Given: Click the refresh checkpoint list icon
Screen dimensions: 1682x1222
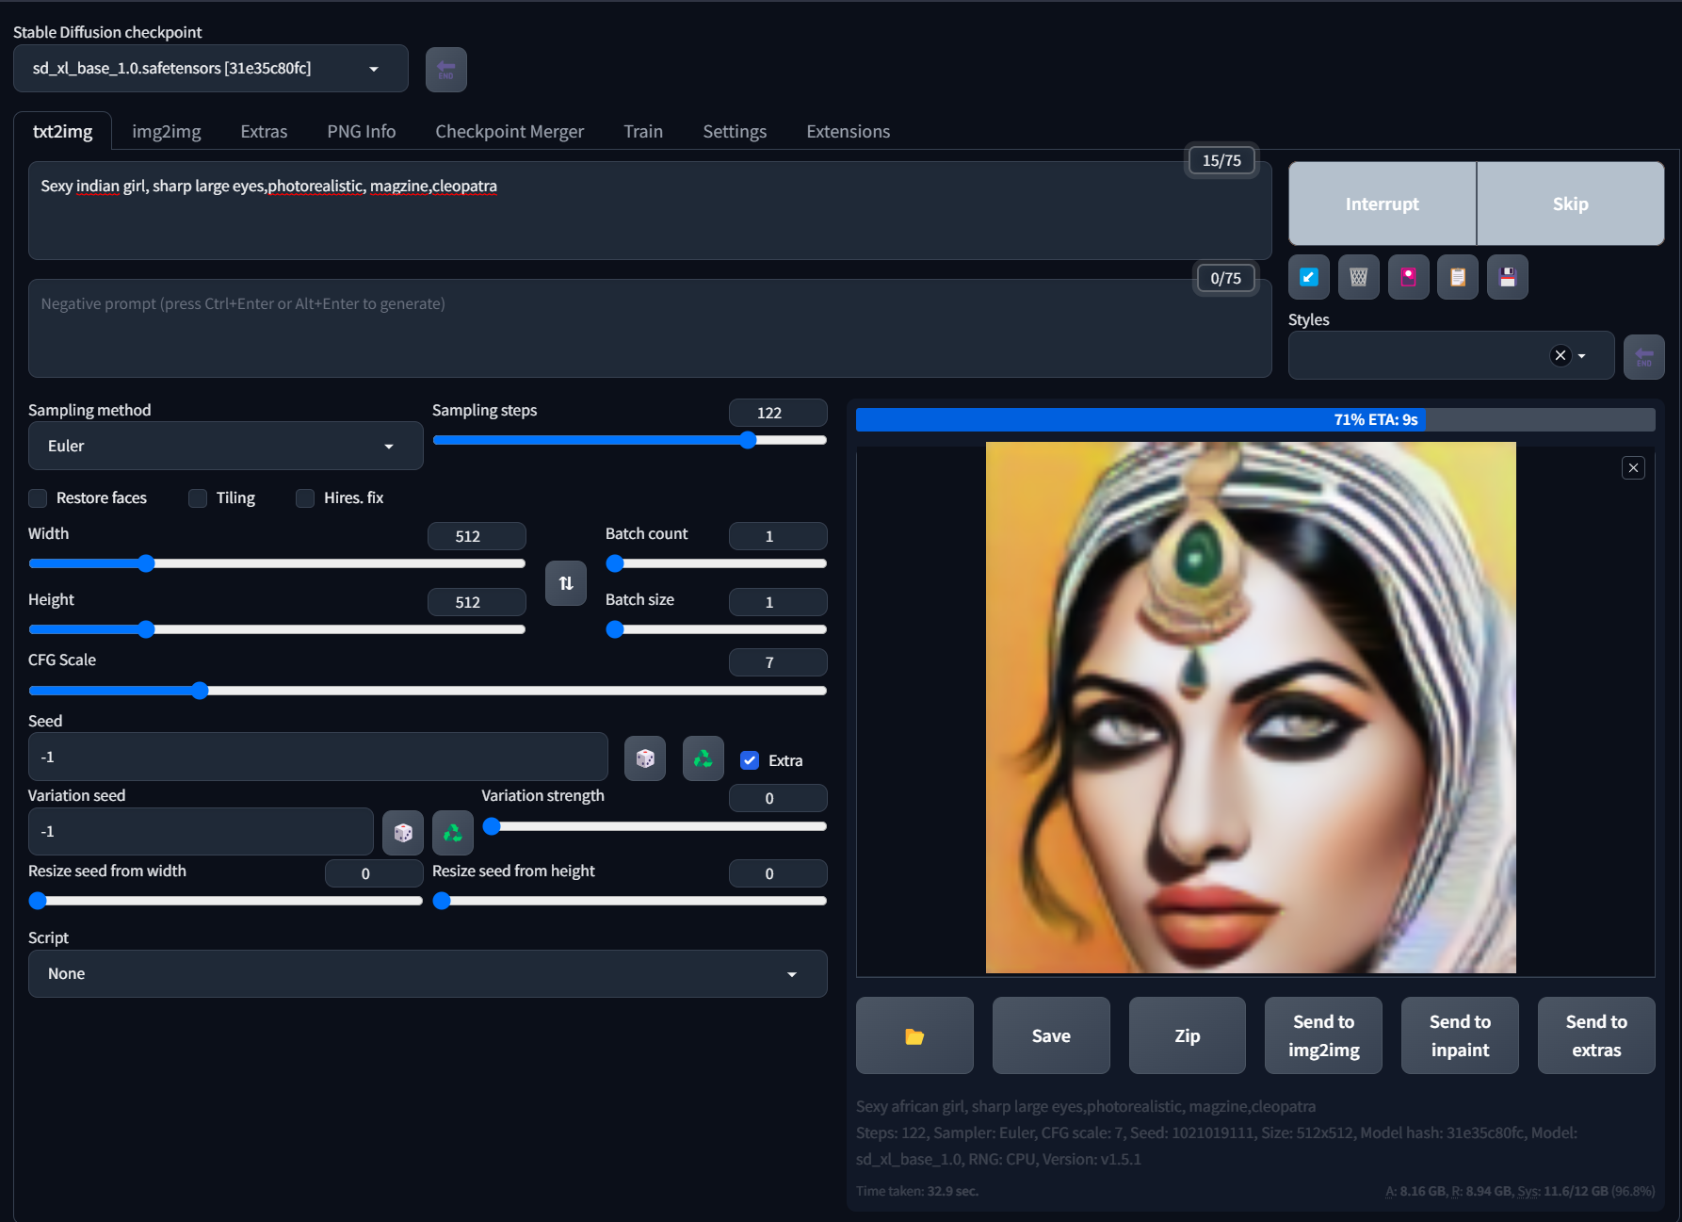Looking at the screenshot, I should pos(445,70).
